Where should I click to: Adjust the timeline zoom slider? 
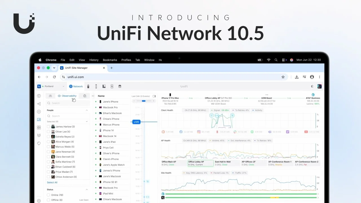click(x=144, y=101)
